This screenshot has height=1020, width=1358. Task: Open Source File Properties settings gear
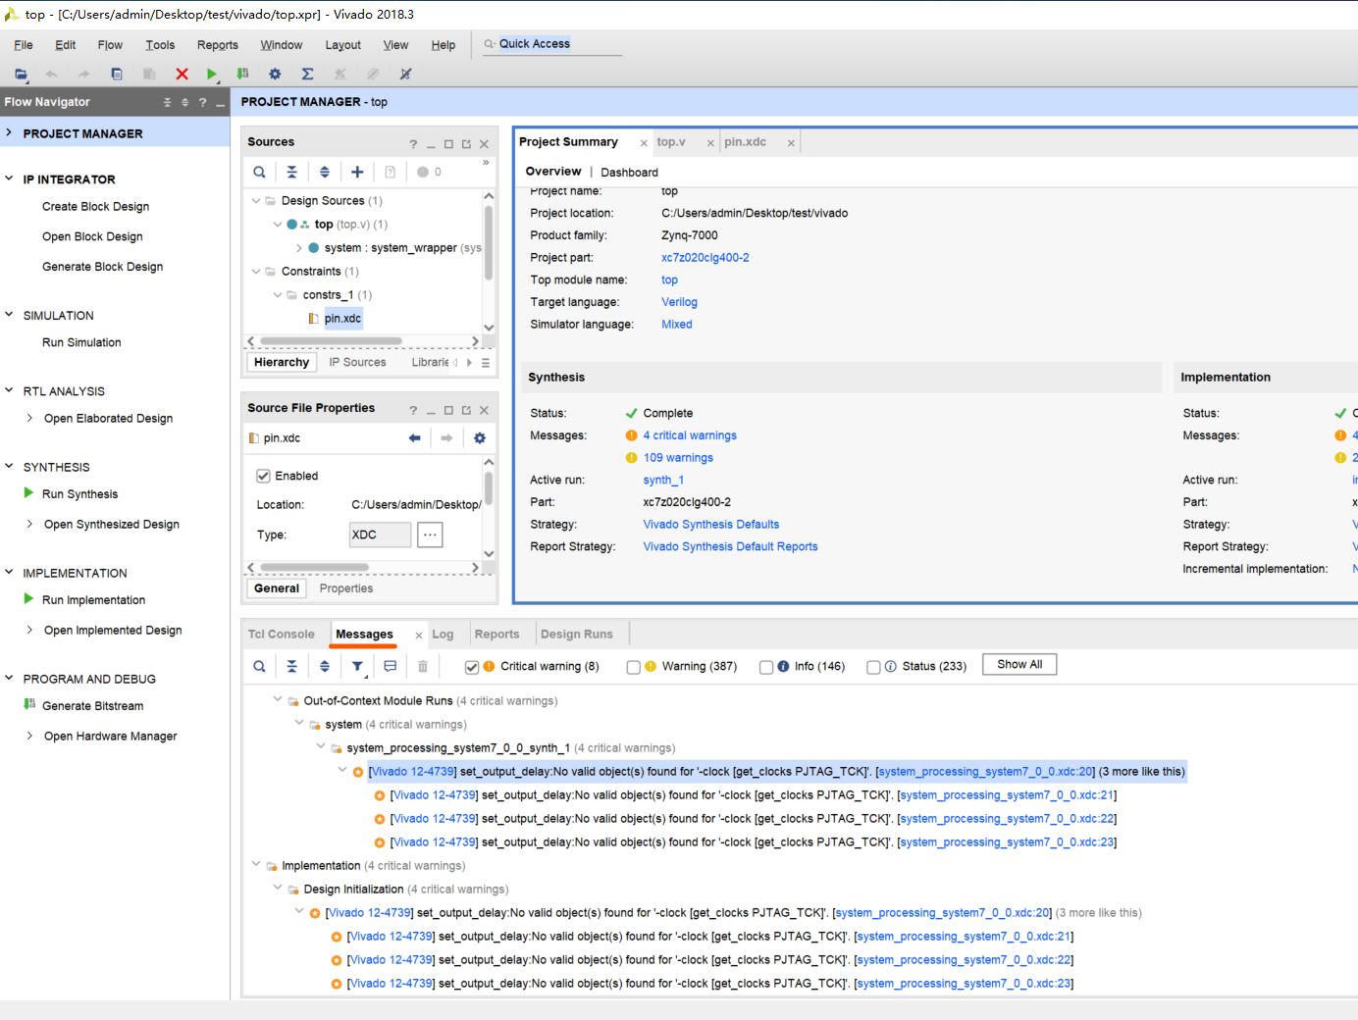point(480,438)
